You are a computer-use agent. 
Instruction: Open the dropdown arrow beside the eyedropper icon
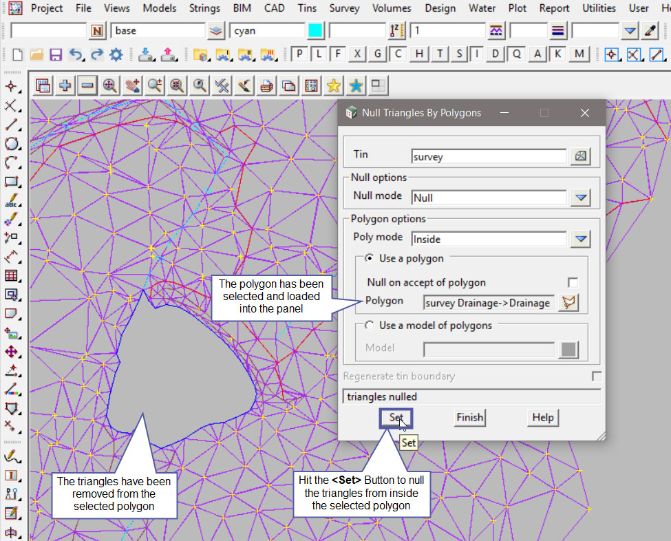click(x=630, y=31)
